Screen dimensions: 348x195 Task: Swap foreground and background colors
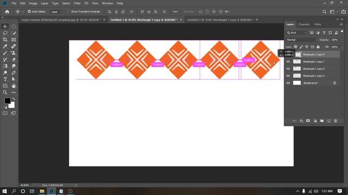[x=14, y=99]
